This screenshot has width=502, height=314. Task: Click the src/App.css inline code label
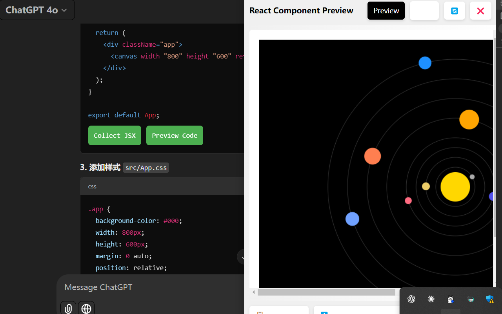pyautogui.click(x=146, y=168)
